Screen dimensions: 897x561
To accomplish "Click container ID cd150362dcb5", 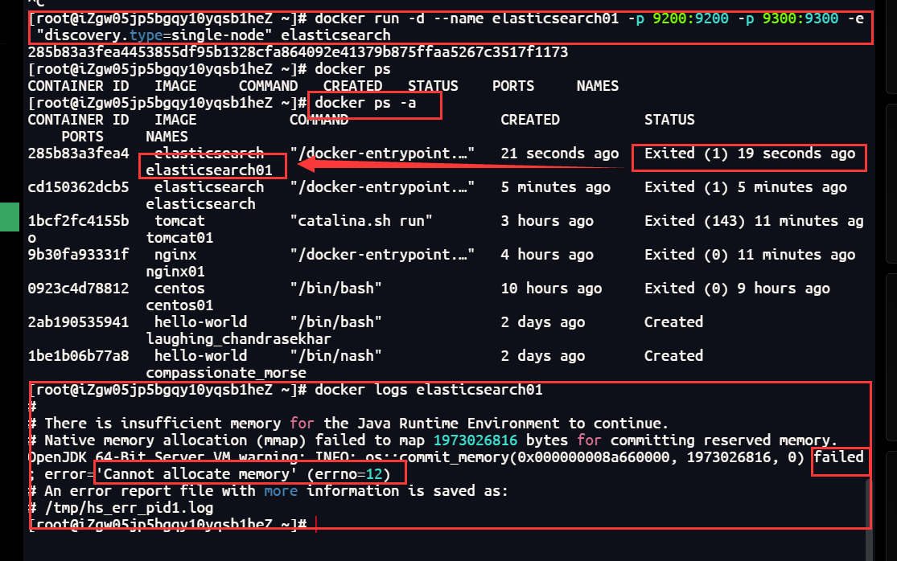I will click(78, 187).
